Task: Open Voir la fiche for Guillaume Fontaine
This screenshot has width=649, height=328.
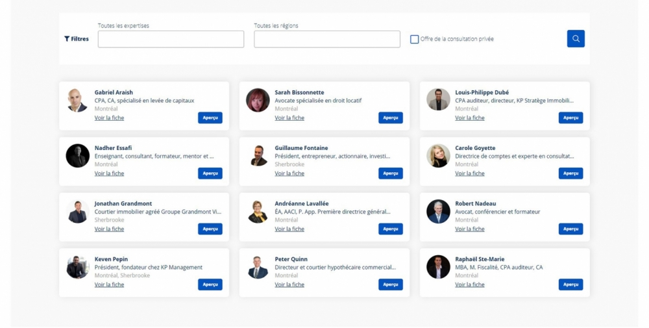Action: [289, 173]
